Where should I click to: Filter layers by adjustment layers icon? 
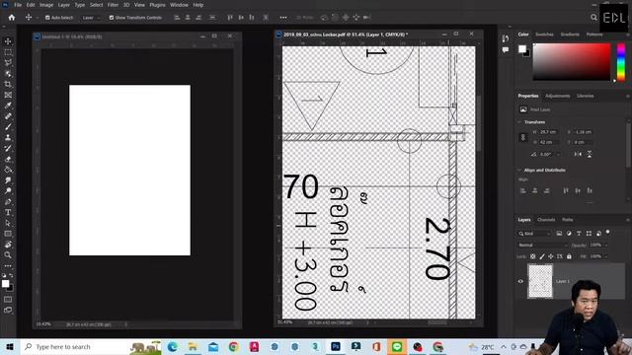click(569, 234)
